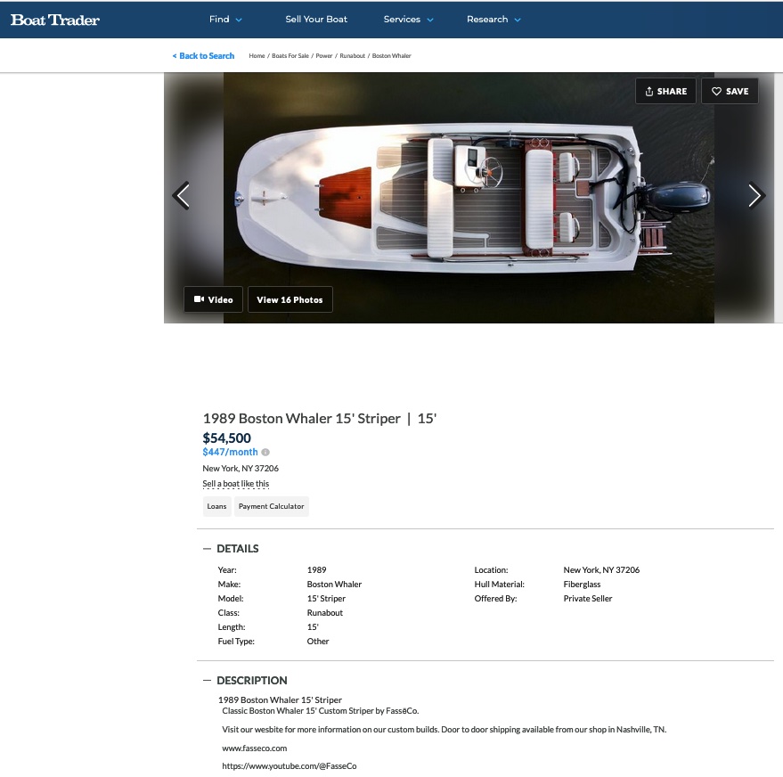The image size is (783, 777).
Task: Show previous photo with left arrow
Action: tap(181, 195)
